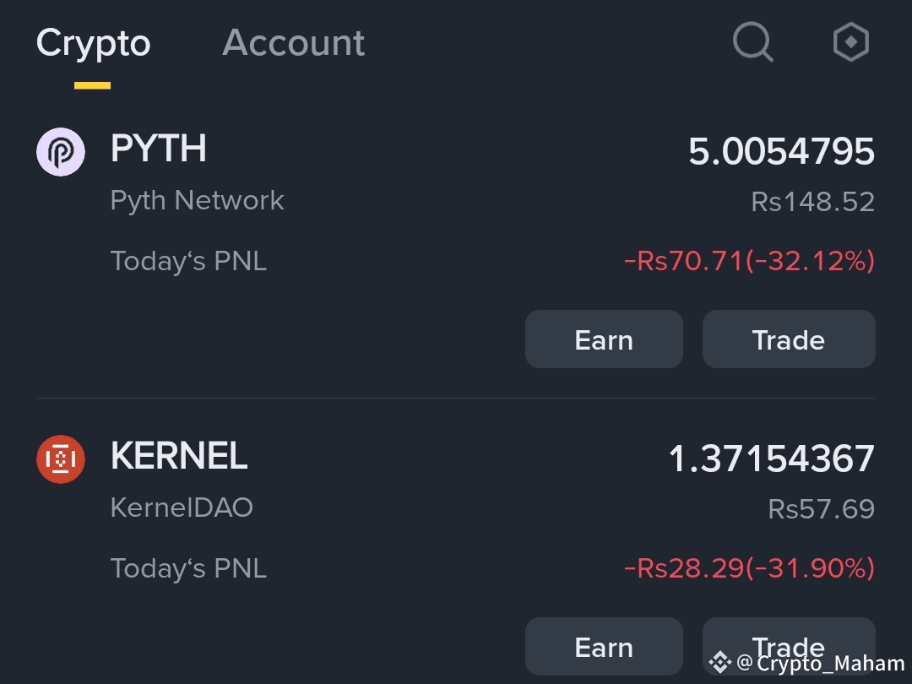The width and height of the screenshot is (912, 684).
Task: Open KERNEL asset name heading
Action: 179,455
